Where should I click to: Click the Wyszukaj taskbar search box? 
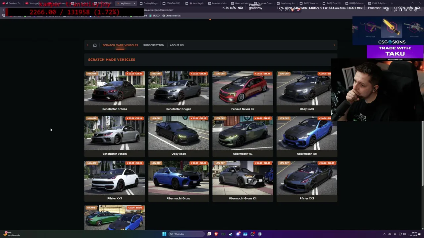click(186, 234)
